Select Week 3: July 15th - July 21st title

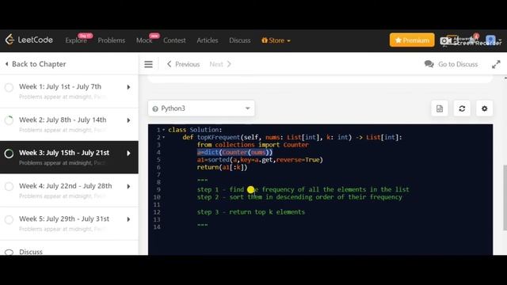click(64, 153)
